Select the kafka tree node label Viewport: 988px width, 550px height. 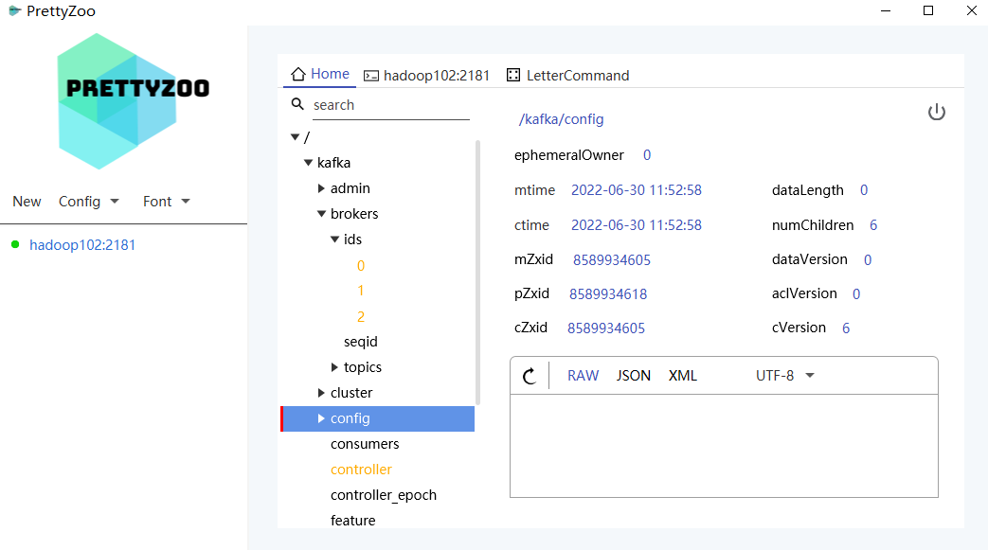point(334,163)
